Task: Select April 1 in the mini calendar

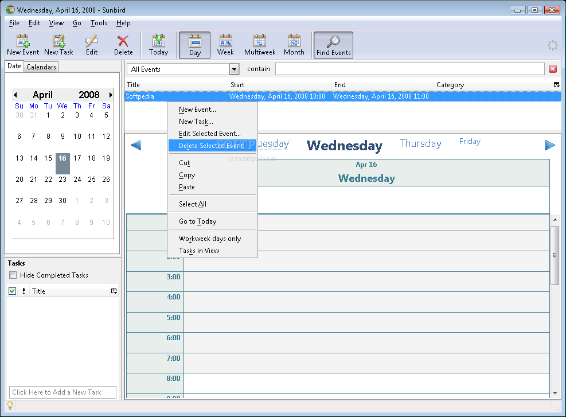Action: point(48,115)
